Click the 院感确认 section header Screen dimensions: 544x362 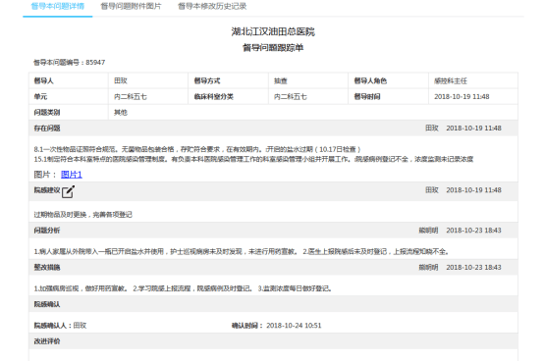[x=273, y=304]
